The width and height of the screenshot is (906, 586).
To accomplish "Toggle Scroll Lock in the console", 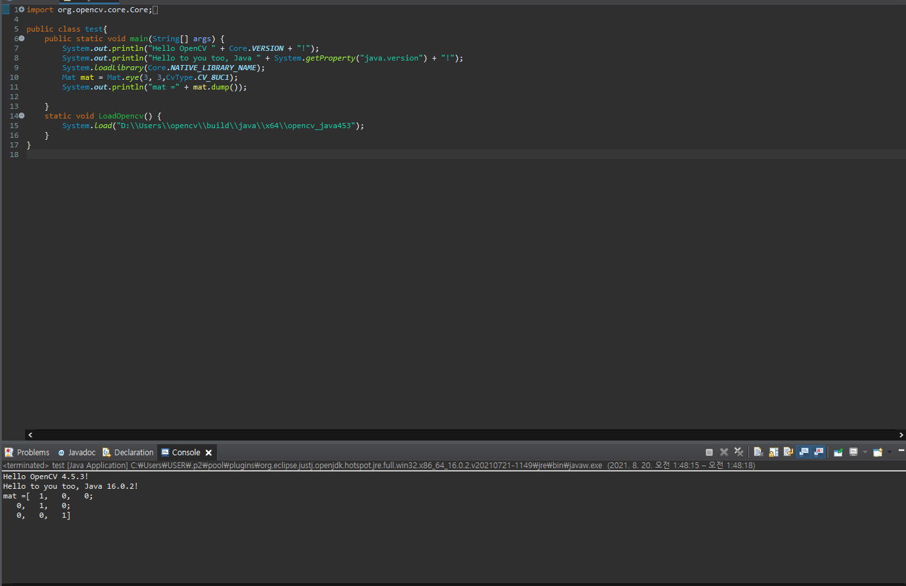I will tap(773, 452).
